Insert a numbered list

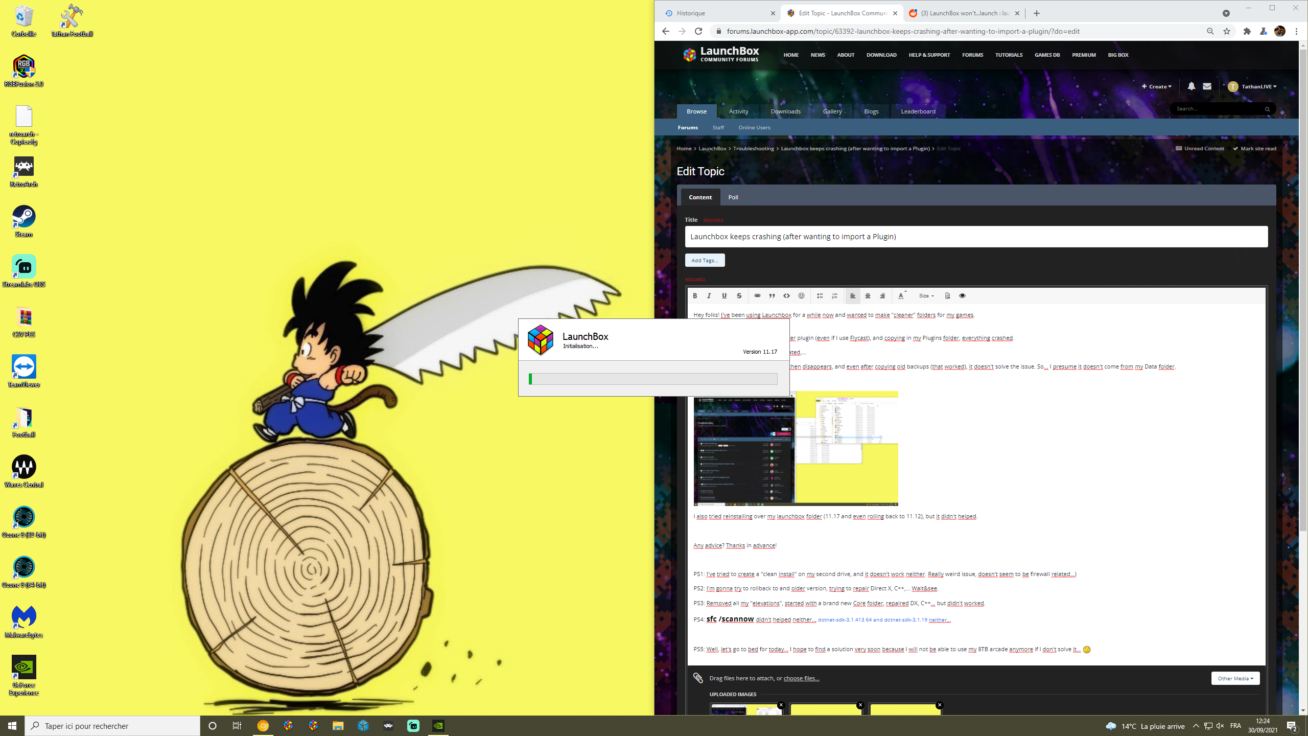tap(835, 296)
